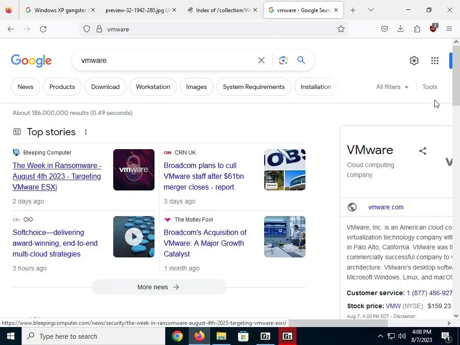This screenshot has height=345, width=460.
Task: Open Windows Start menu
Action: point(11,336)
